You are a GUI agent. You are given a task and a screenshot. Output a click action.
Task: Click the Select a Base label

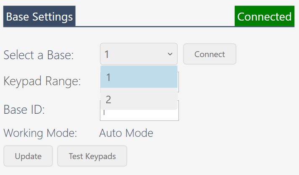pos(39,55)
